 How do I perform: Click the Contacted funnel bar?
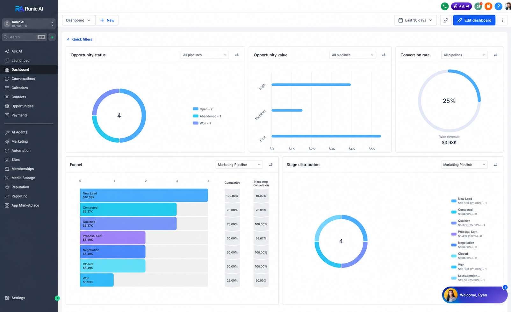click(x=128, y=209)
